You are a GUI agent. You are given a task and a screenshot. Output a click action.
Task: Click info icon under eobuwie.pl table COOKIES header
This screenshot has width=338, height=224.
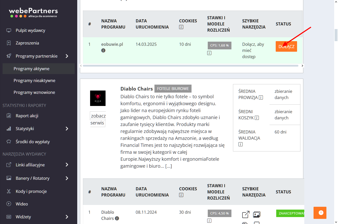point(181,27)
